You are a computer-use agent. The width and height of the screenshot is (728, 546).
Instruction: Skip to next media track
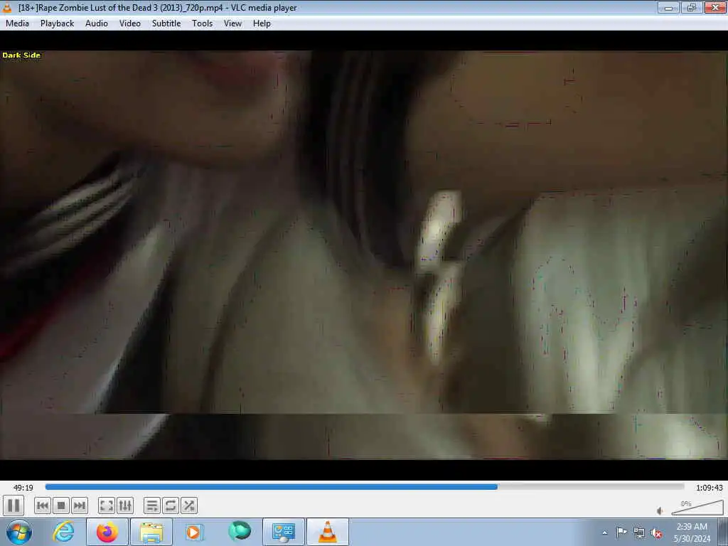point(80,505)
